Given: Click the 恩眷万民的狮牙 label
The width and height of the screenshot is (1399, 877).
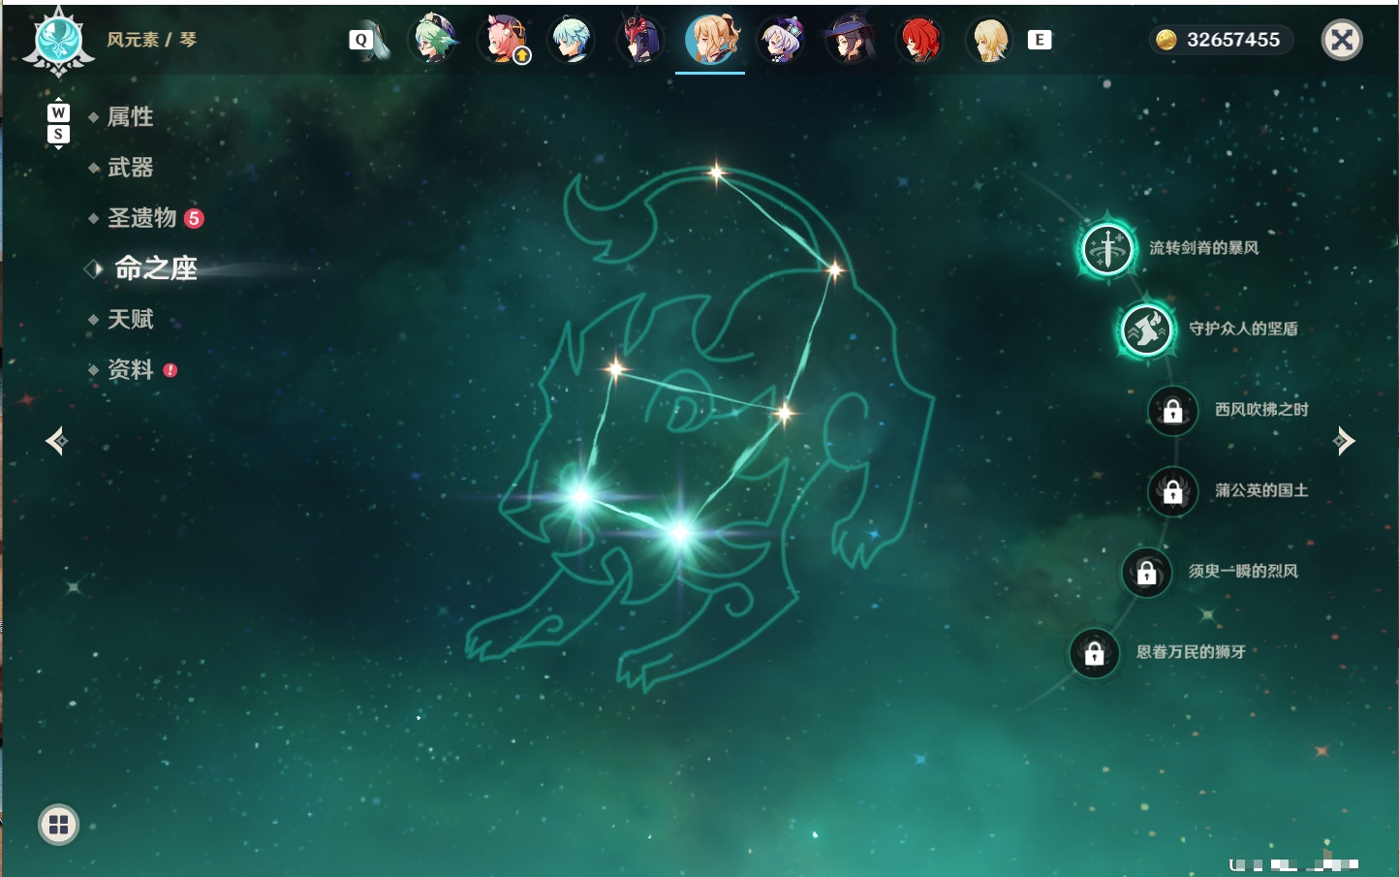Looking at the screenshot, I should pyautogui.click(x=1191, y=652).
